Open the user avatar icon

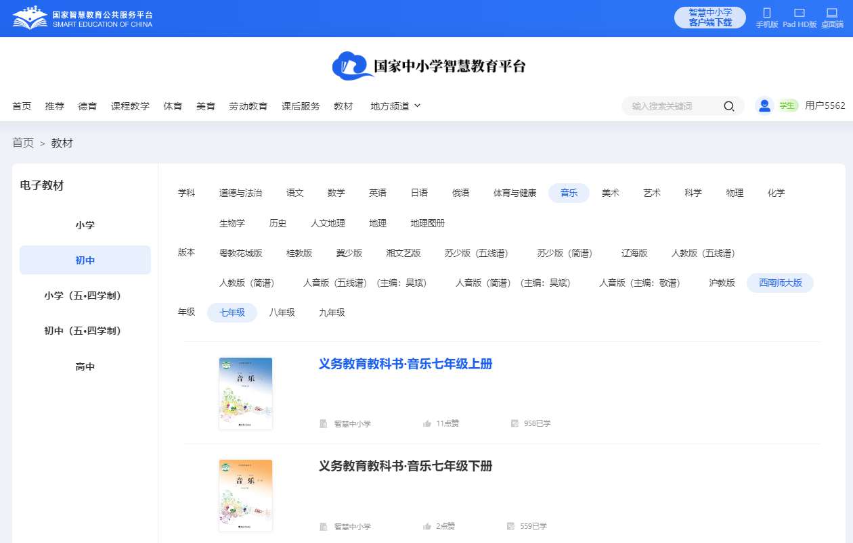pyautogui.click(x=764, y=105)
